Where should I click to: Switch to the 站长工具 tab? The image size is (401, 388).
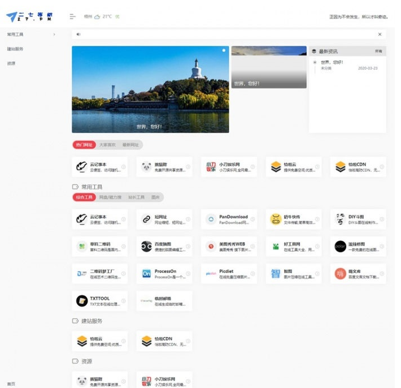[x=136, y=197]
